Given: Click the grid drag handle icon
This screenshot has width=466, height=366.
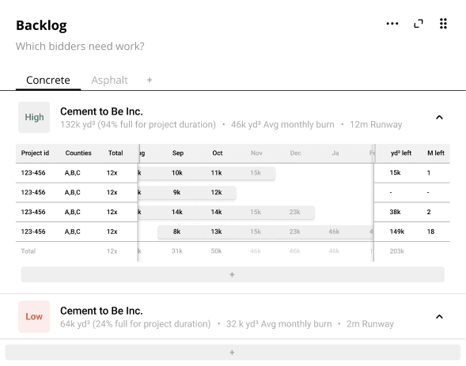Looking at the screenshot, I should tap(443, 24).
